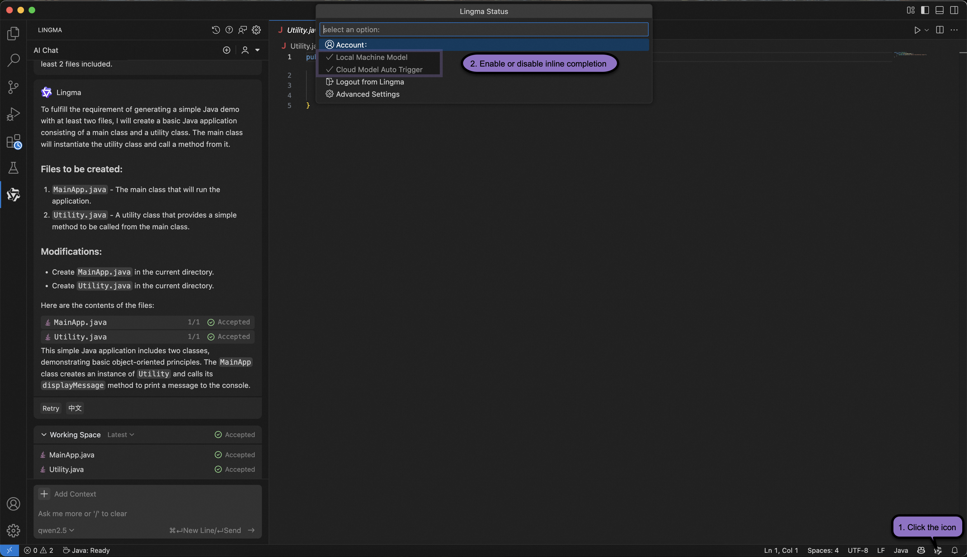Click 'Ln 1, Col 1' status item

coord(781,551)
